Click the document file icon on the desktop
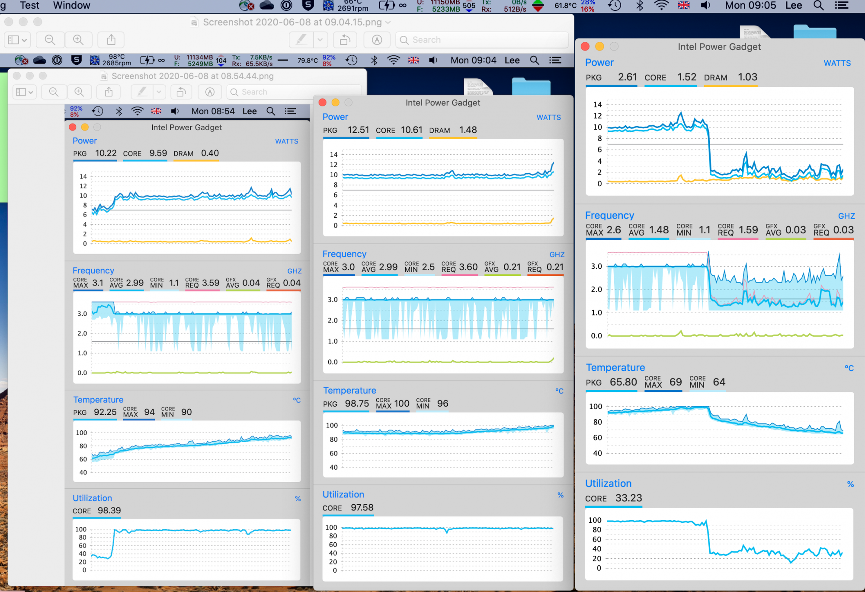The image size is (865, 592). [754, 32]
